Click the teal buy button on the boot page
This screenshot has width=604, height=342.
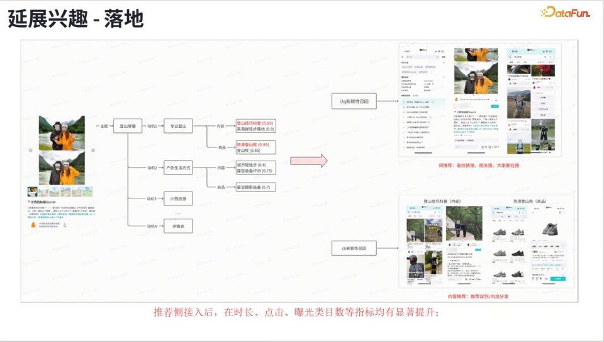[557, 278]
